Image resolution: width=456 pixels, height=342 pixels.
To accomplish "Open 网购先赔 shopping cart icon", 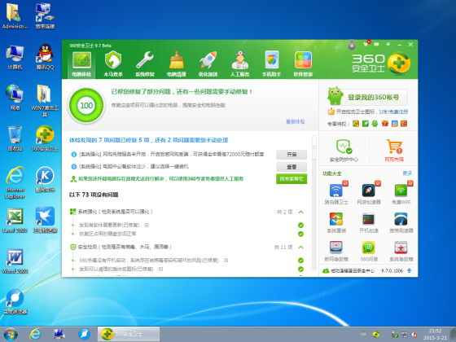I will pyautogui.click(x=394, y=150).
